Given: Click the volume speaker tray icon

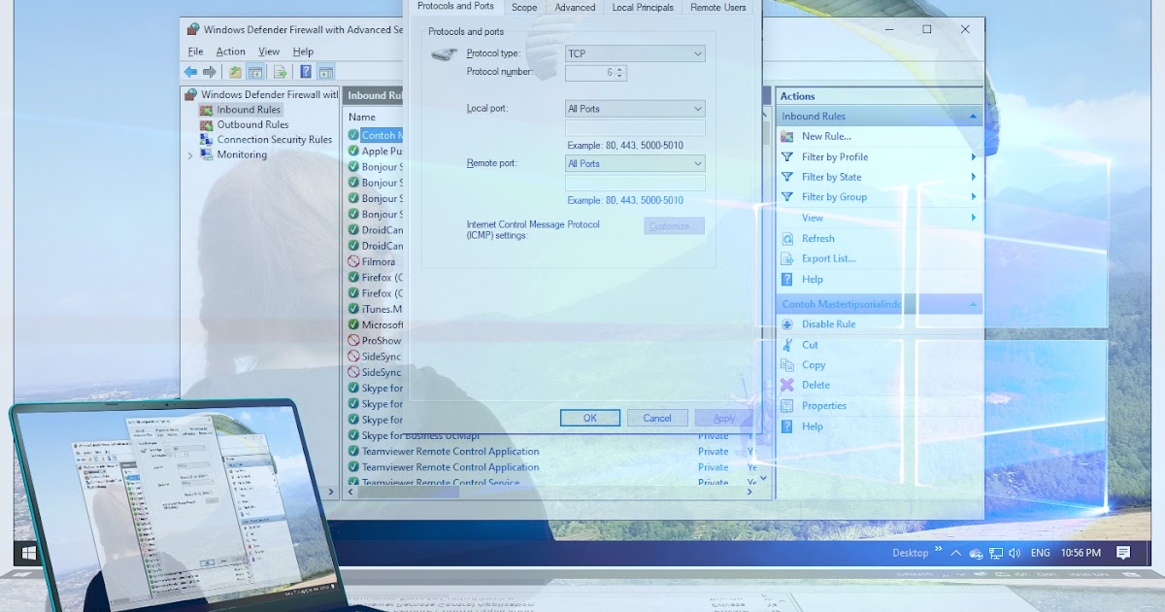Looking at the screenshot, I should [1015, 553].
